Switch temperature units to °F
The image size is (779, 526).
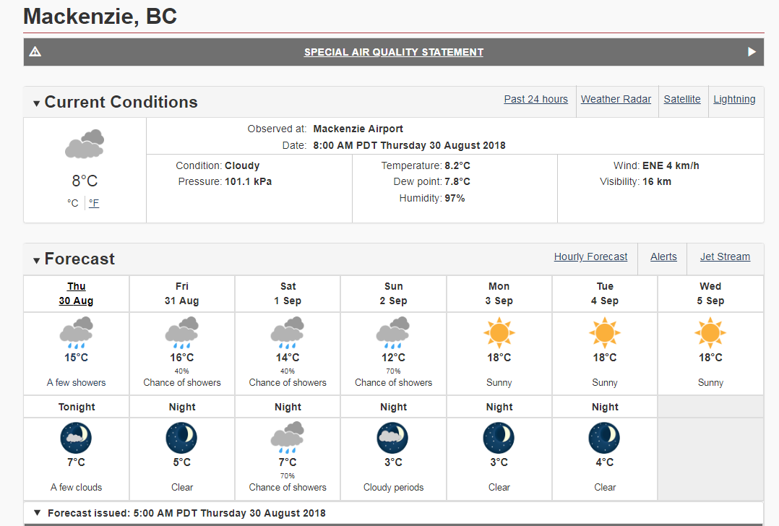pos(94,202)
